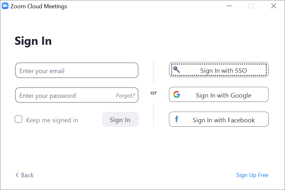Open Sign In with SSO
Screen dimensions: 285x190
[223, 71]
